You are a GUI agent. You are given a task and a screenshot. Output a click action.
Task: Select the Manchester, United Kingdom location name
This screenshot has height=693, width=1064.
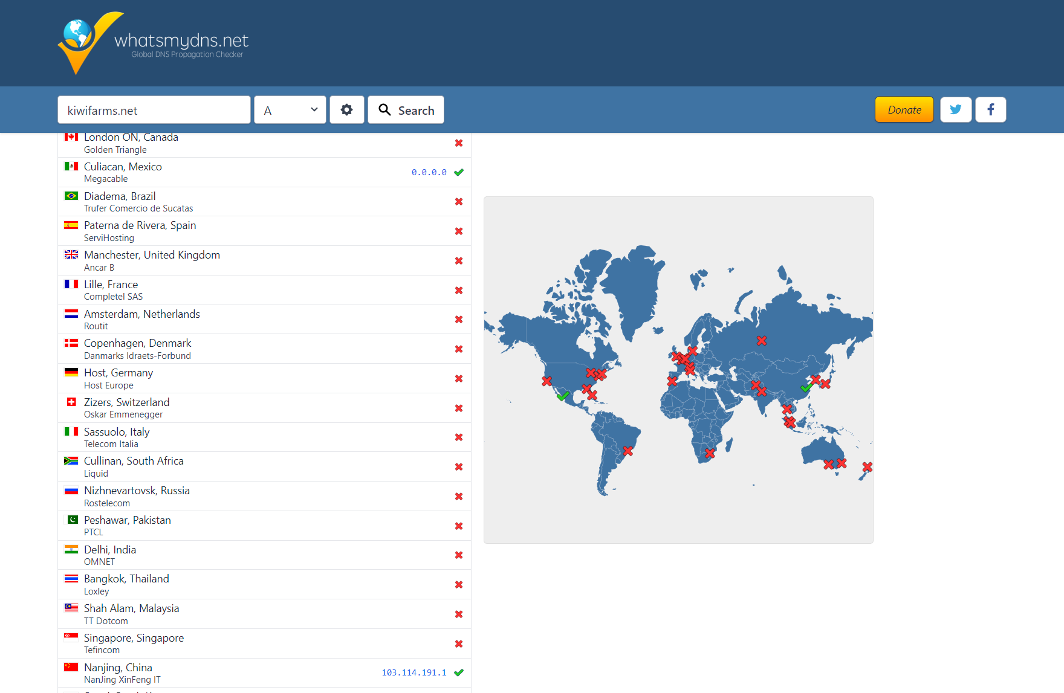152,255
